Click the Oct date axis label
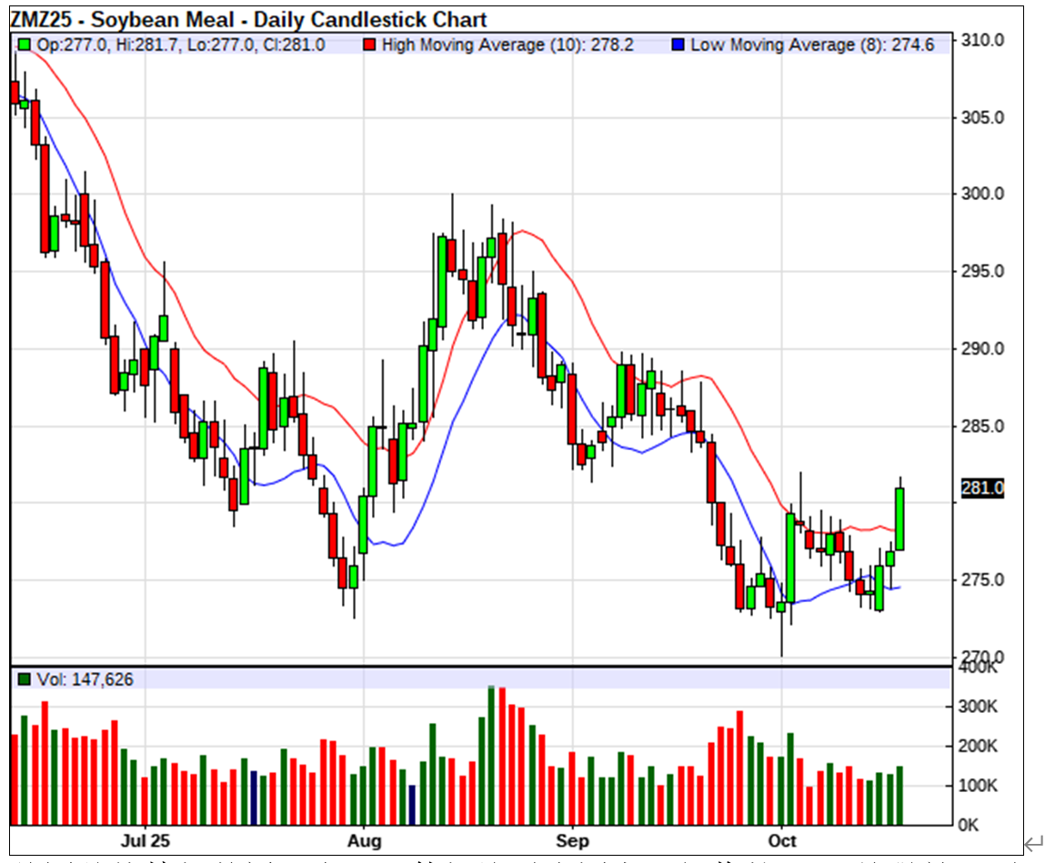Viewport: 1045px width, 863px height. [x=782, y=839]
